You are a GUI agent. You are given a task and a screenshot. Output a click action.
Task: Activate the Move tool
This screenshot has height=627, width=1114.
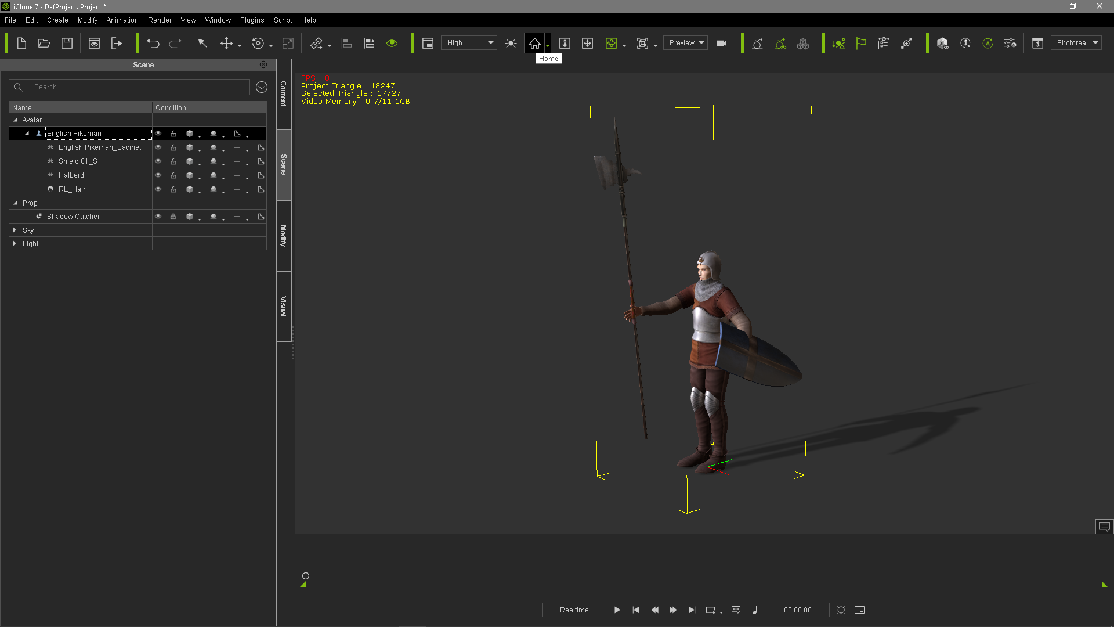pyautogui.click(x=226, y=43)
